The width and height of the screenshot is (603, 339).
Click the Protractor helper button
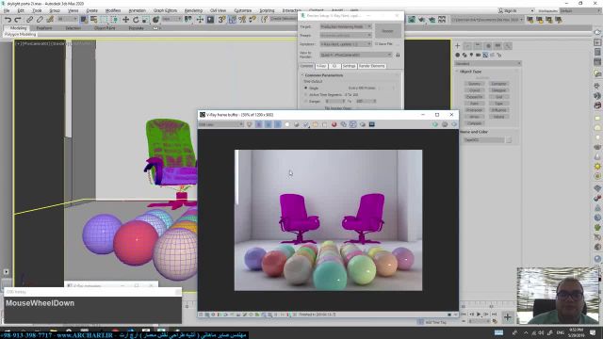click(474, 110)
